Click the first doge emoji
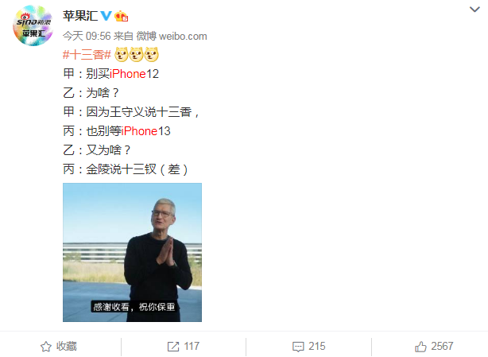The image size is (488, 357). point(121,55)
